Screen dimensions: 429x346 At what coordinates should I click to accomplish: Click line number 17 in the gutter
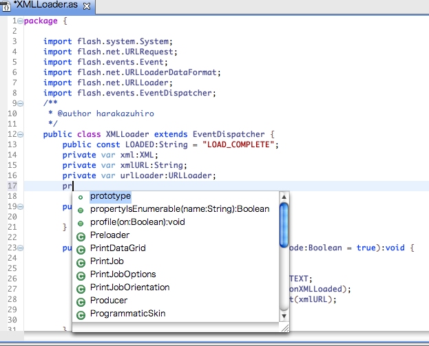12,186
